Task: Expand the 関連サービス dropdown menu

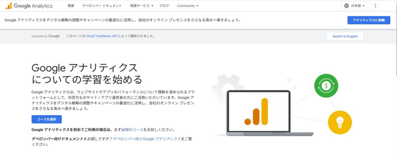Action: [142, 6]
